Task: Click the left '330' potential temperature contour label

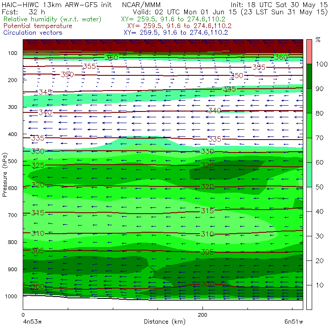Action: point(38,151)
